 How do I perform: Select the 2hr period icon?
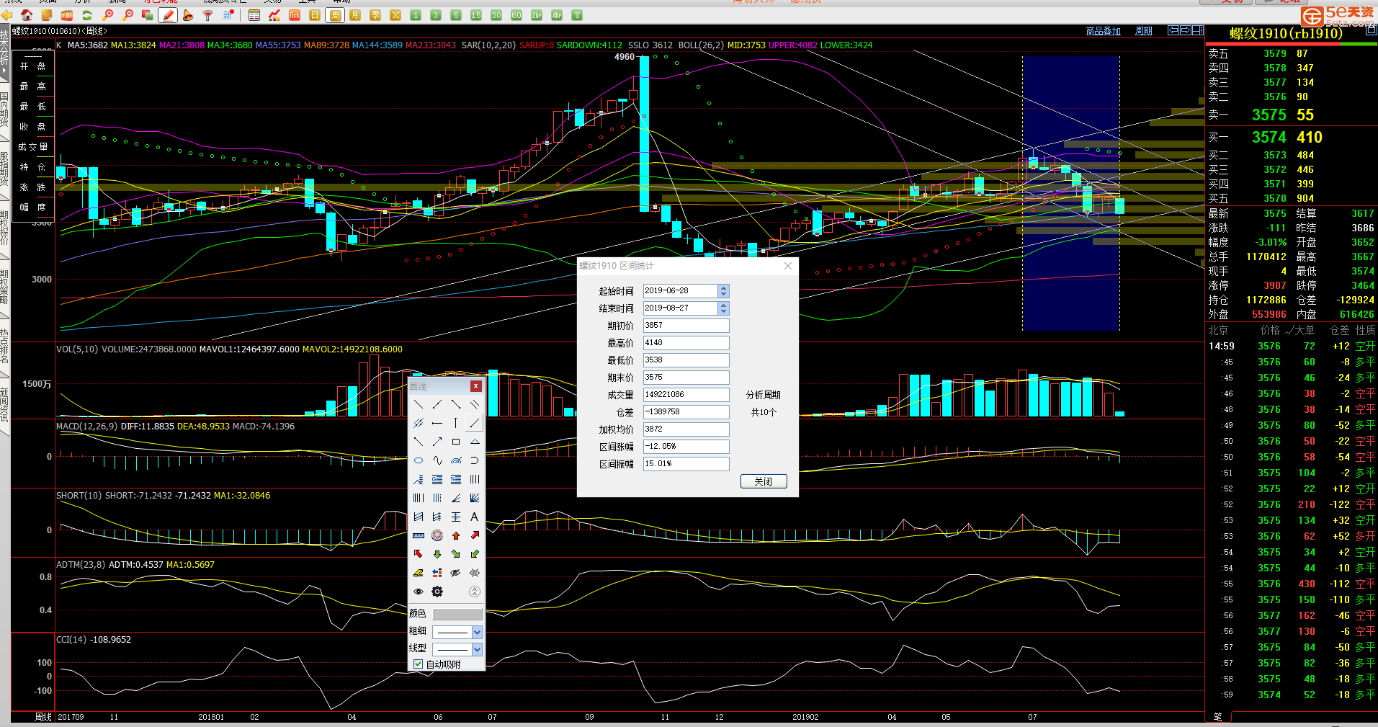[537, 15]
